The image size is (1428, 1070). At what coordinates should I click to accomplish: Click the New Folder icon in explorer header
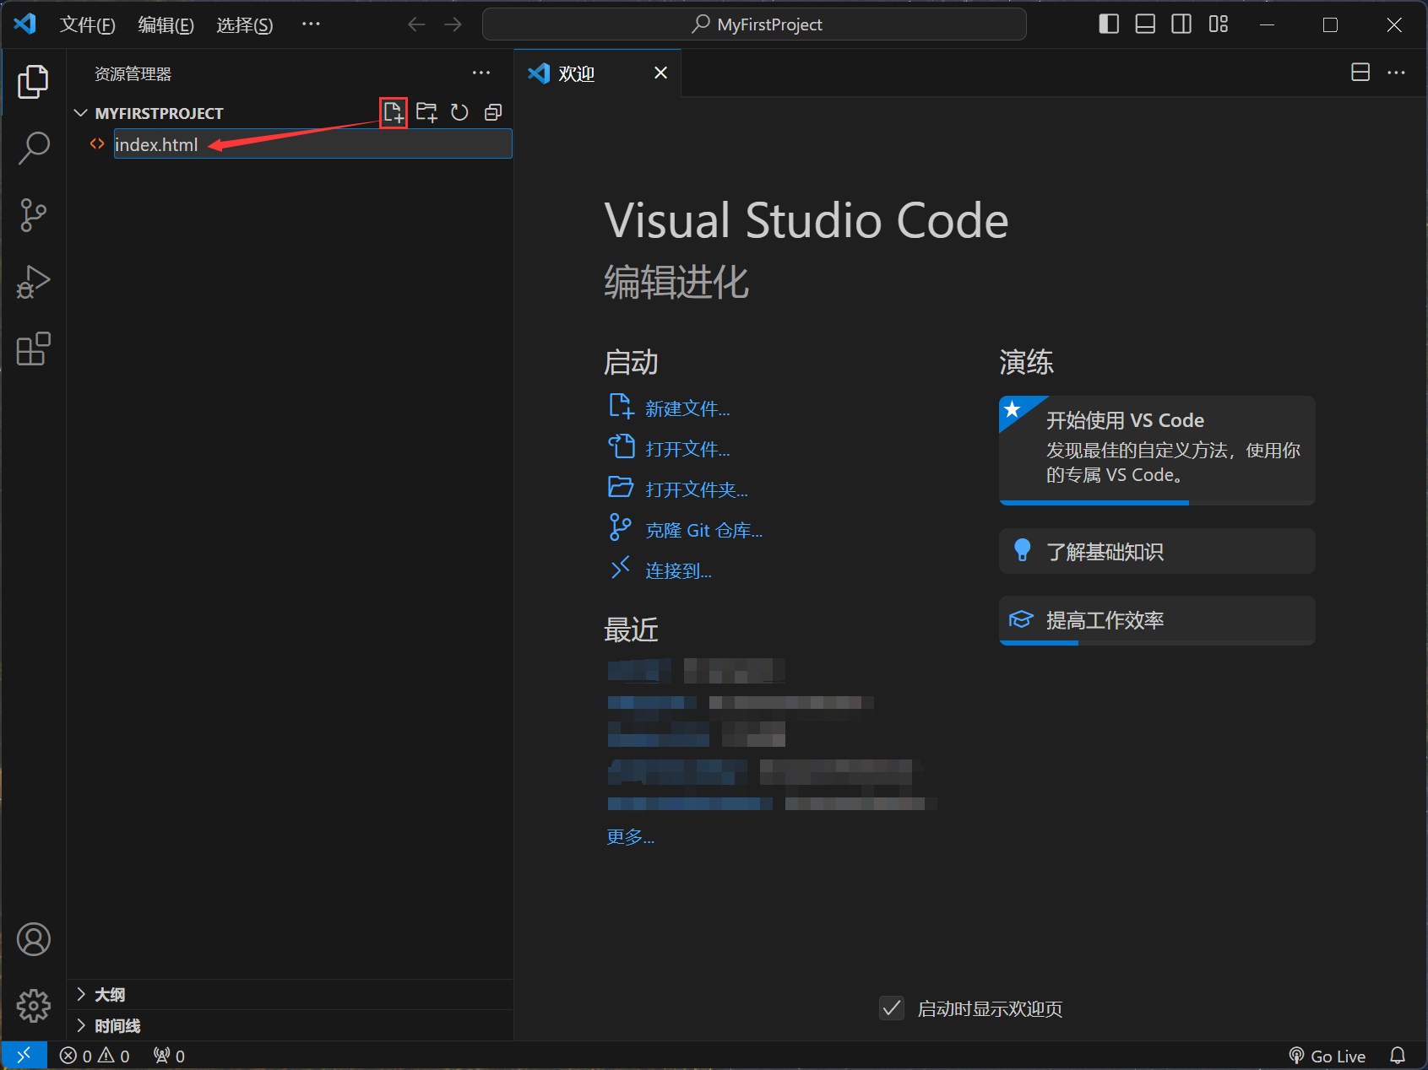point(426,112)
